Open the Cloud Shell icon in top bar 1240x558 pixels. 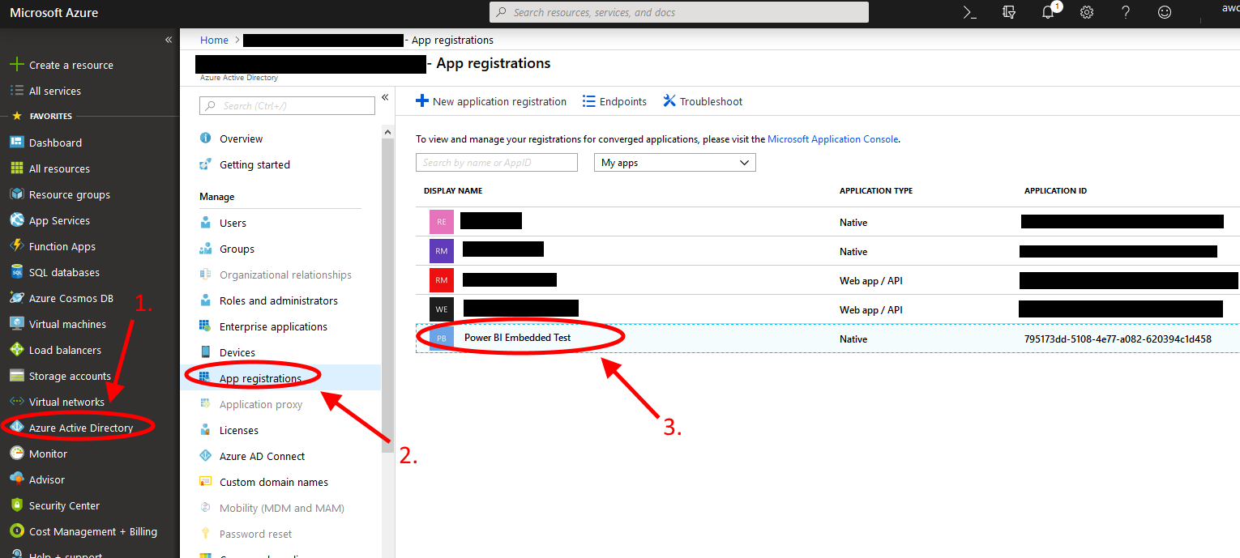tap(969, 12)
